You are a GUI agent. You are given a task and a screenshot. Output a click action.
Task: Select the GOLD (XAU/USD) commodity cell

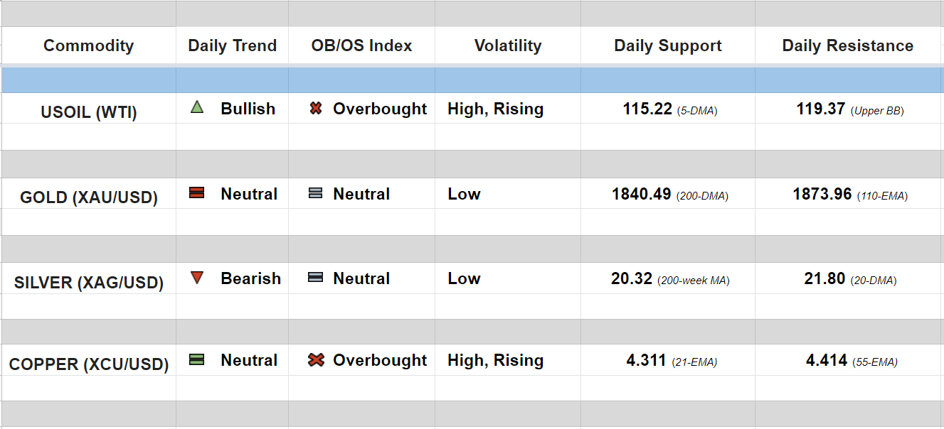[89, 197]
